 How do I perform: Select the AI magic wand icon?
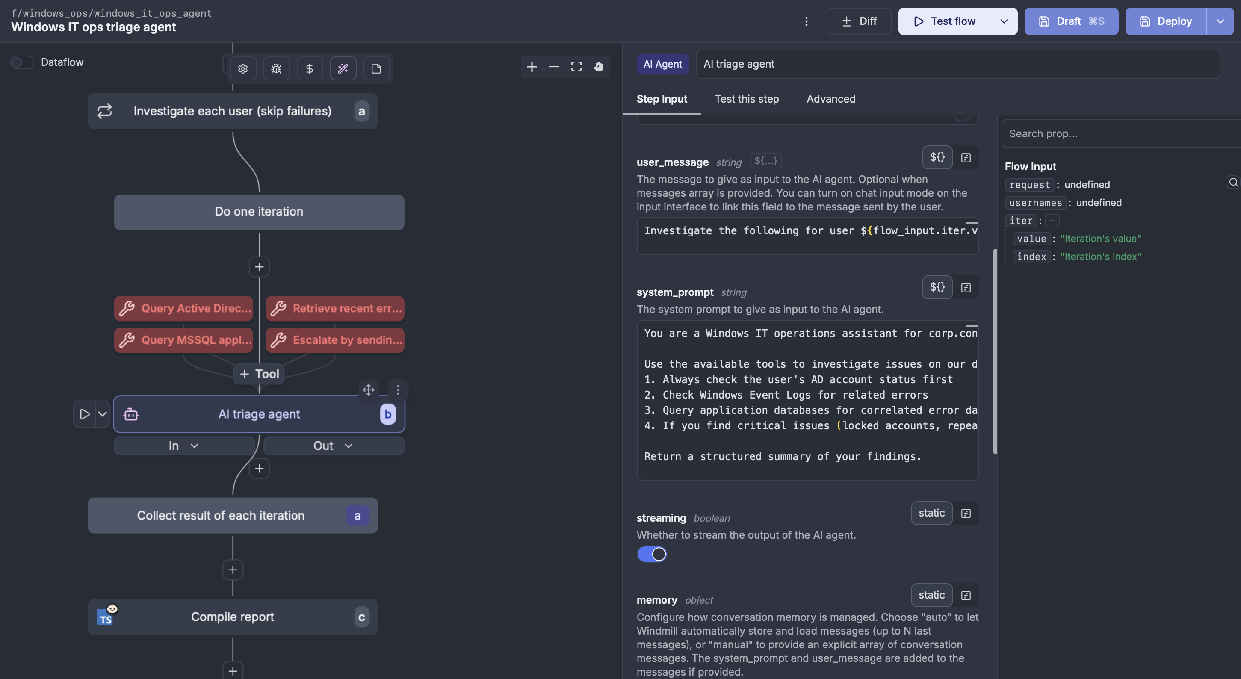(x=343, y=68)
